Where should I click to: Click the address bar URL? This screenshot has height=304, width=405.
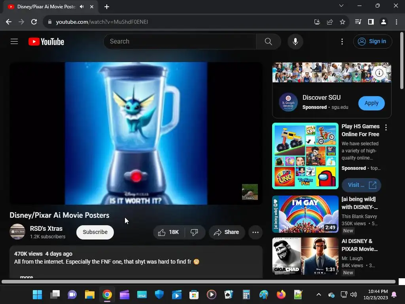click(x=102, y=22)
